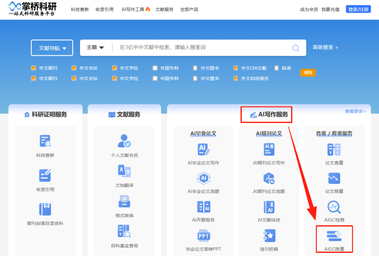Open the 文档翻译 icon
The width and height of the screenshot is (379, 256).
point(124,171)
